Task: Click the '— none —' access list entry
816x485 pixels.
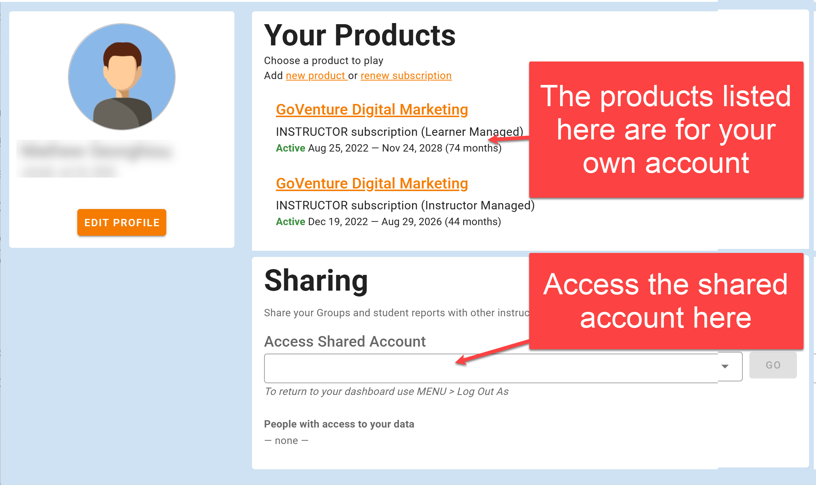Action: point(286,441)
